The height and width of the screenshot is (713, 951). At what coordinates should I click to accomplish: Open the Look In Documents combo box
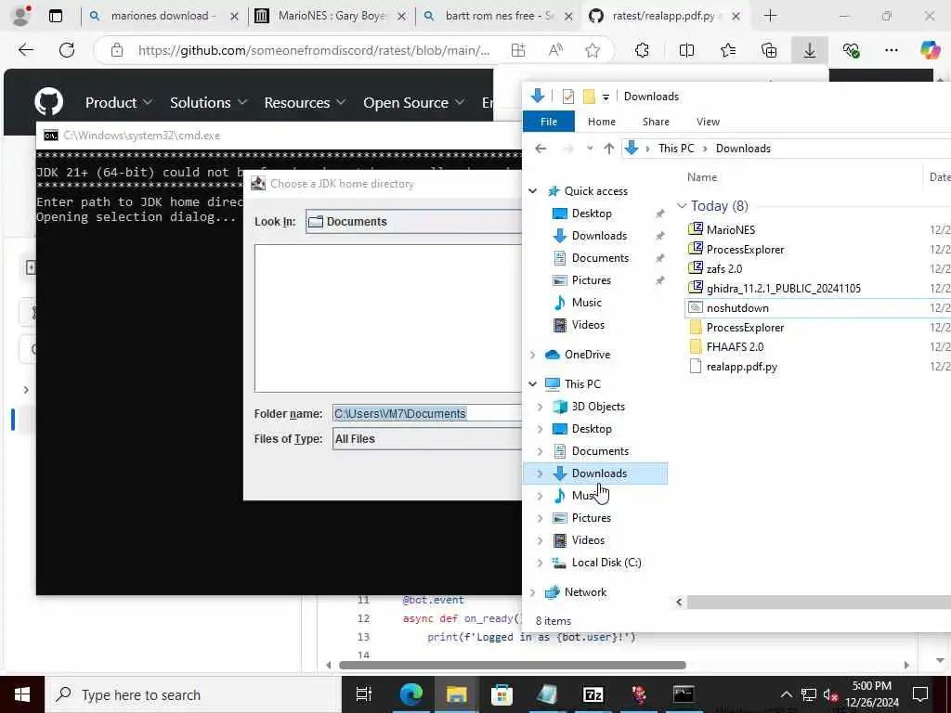(413, 222)
